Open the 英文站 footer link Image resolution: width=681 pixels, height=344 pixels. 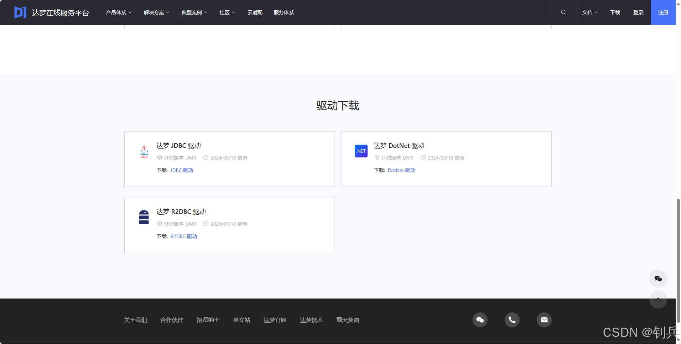tap(241, 319)
